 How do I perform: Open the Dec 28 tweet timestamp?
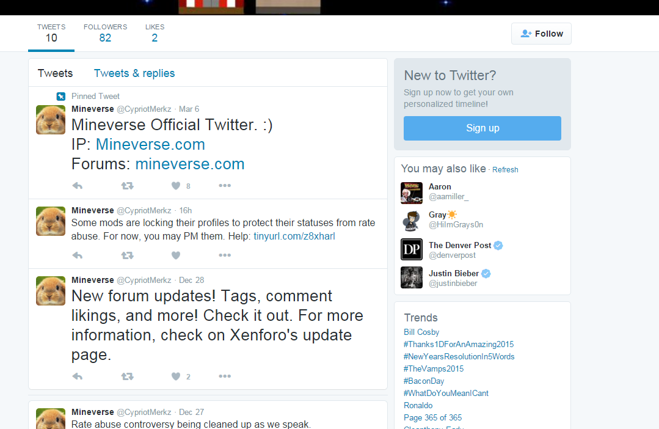pyautogui.click(x=192, y=280)
